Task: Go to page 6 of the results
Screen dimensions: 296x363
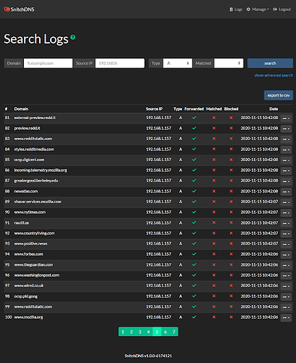Action: (165, 332)
